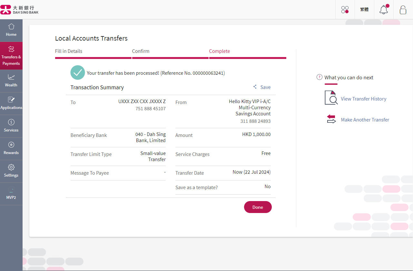This screenshot has height=271, width=413.
Task: Save the transaction summary
Action: click(x=265, y=87)
